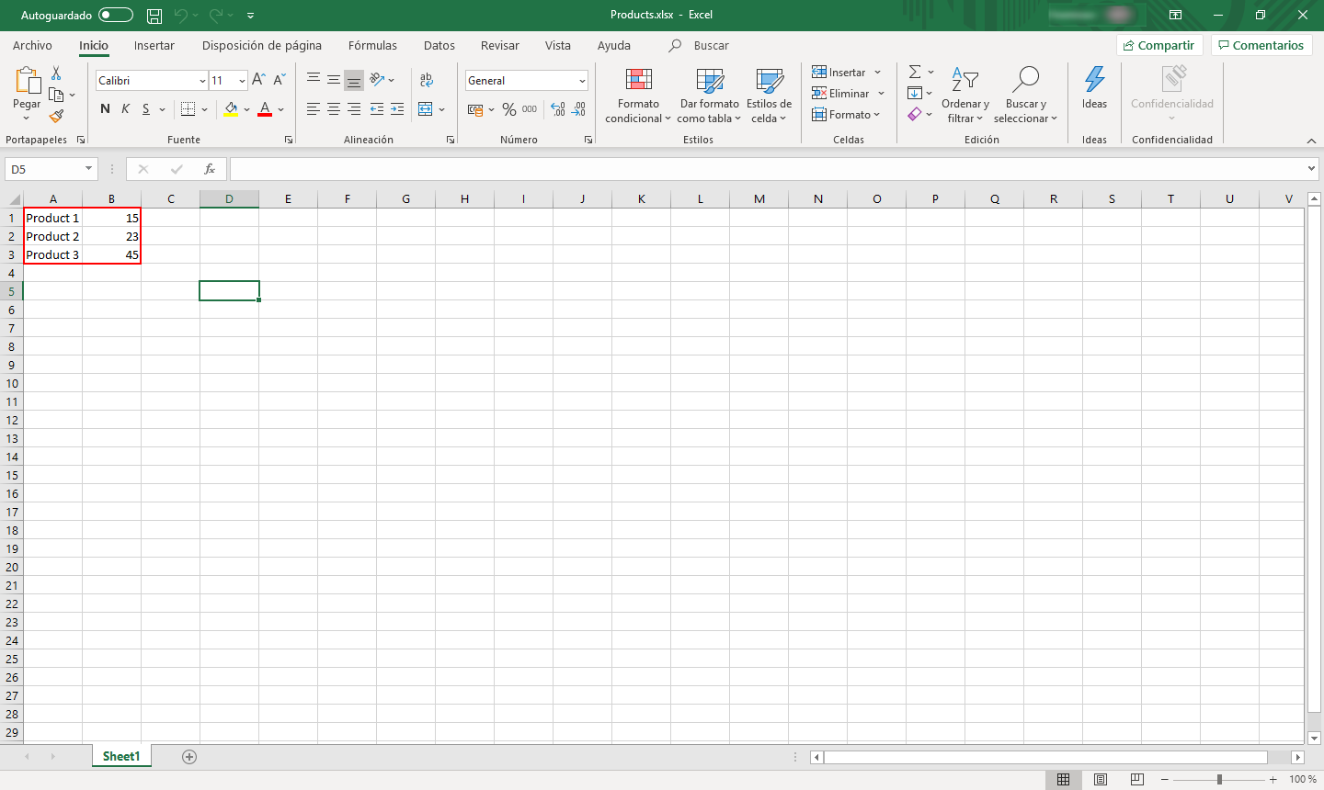Insert function with fx icon
The width and height of the screenshot is (1324, 790).
pos(210,169)
